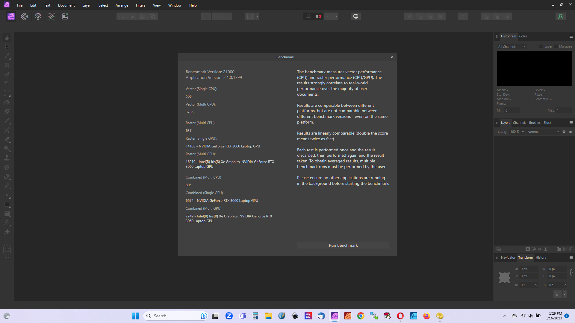Select the Clone stamp tool

[x=7, y=158]
